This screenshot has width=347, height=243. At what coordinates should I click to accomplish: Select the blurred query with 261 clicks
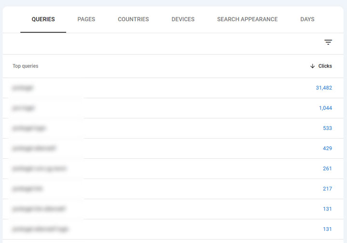click(x=40, y=168)
